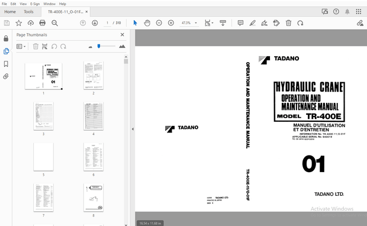
Task: Collapse the navigation pane arrow
Action: click(x=133, y=129)
